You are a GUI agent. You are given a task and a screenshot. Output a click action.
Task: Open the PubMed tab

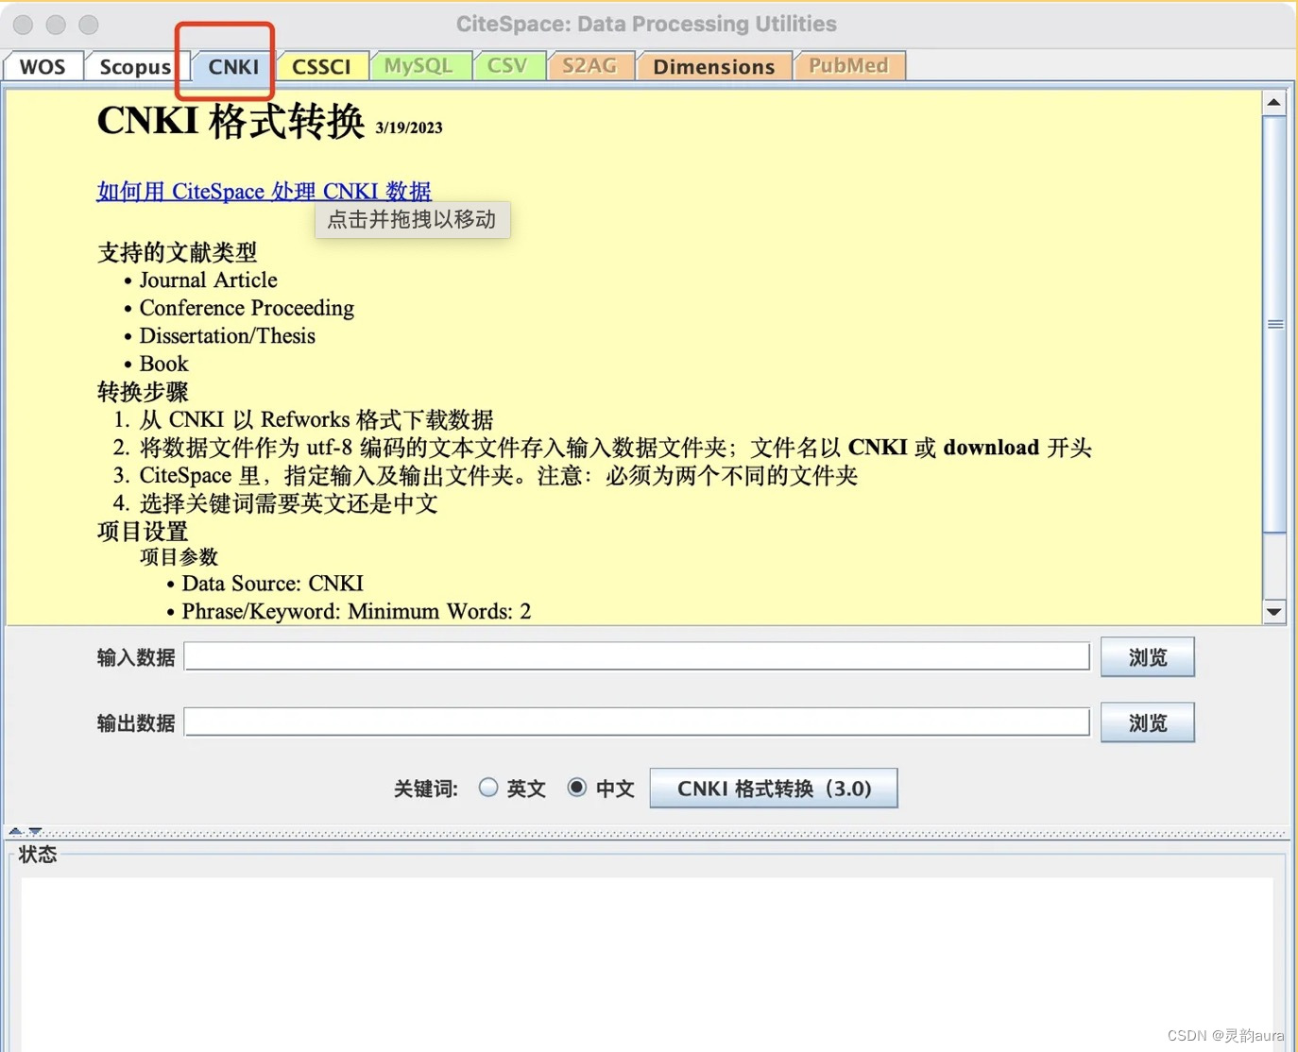click(848, 66)
